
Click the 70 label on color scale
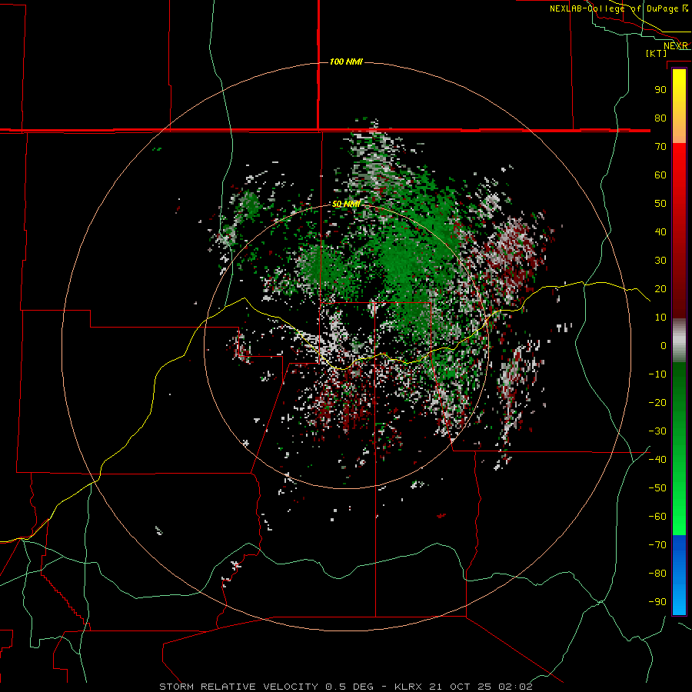pos(660,147)
